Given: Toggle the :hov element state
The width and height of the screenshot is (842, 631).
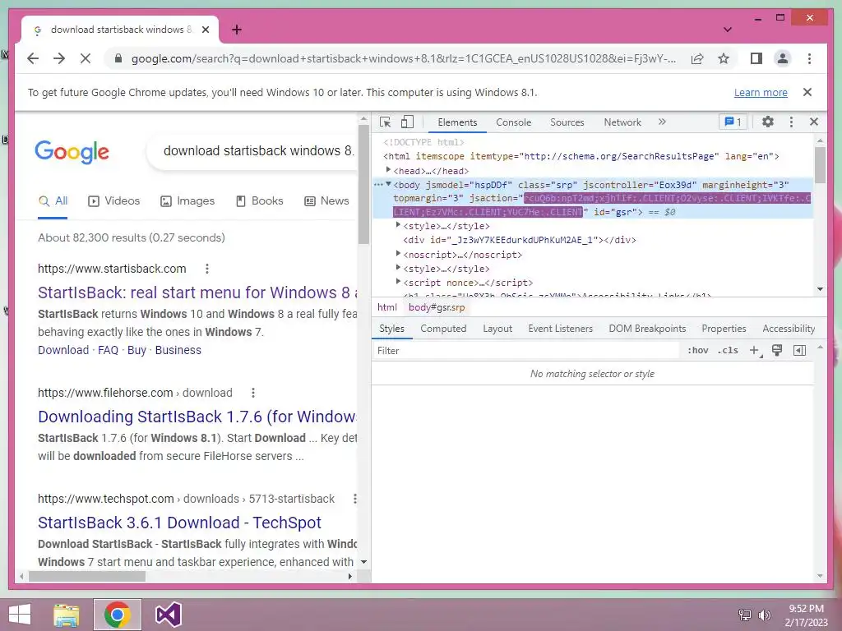Looking at the screenshot, I should 697,350.
